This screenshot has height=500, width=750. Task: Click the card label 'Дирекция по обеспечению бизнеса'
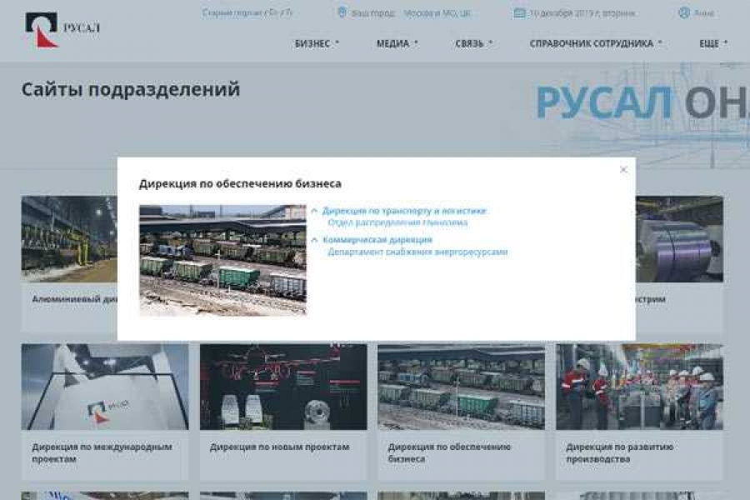click(x=450, y=452)
